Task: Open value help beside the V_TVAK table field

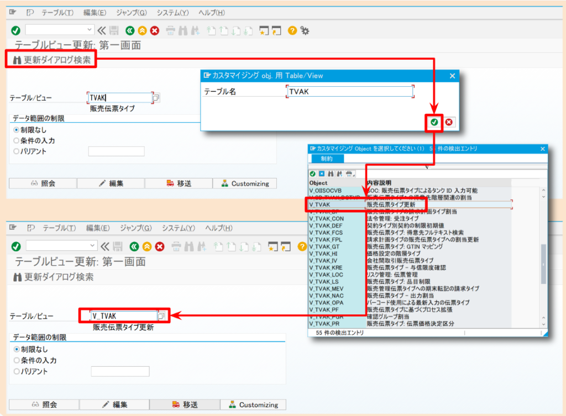Action: click(x=162, y=315)
